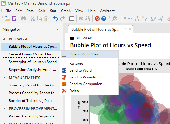Click the PowerPoint icon in context menu

(x=64, y=77)
